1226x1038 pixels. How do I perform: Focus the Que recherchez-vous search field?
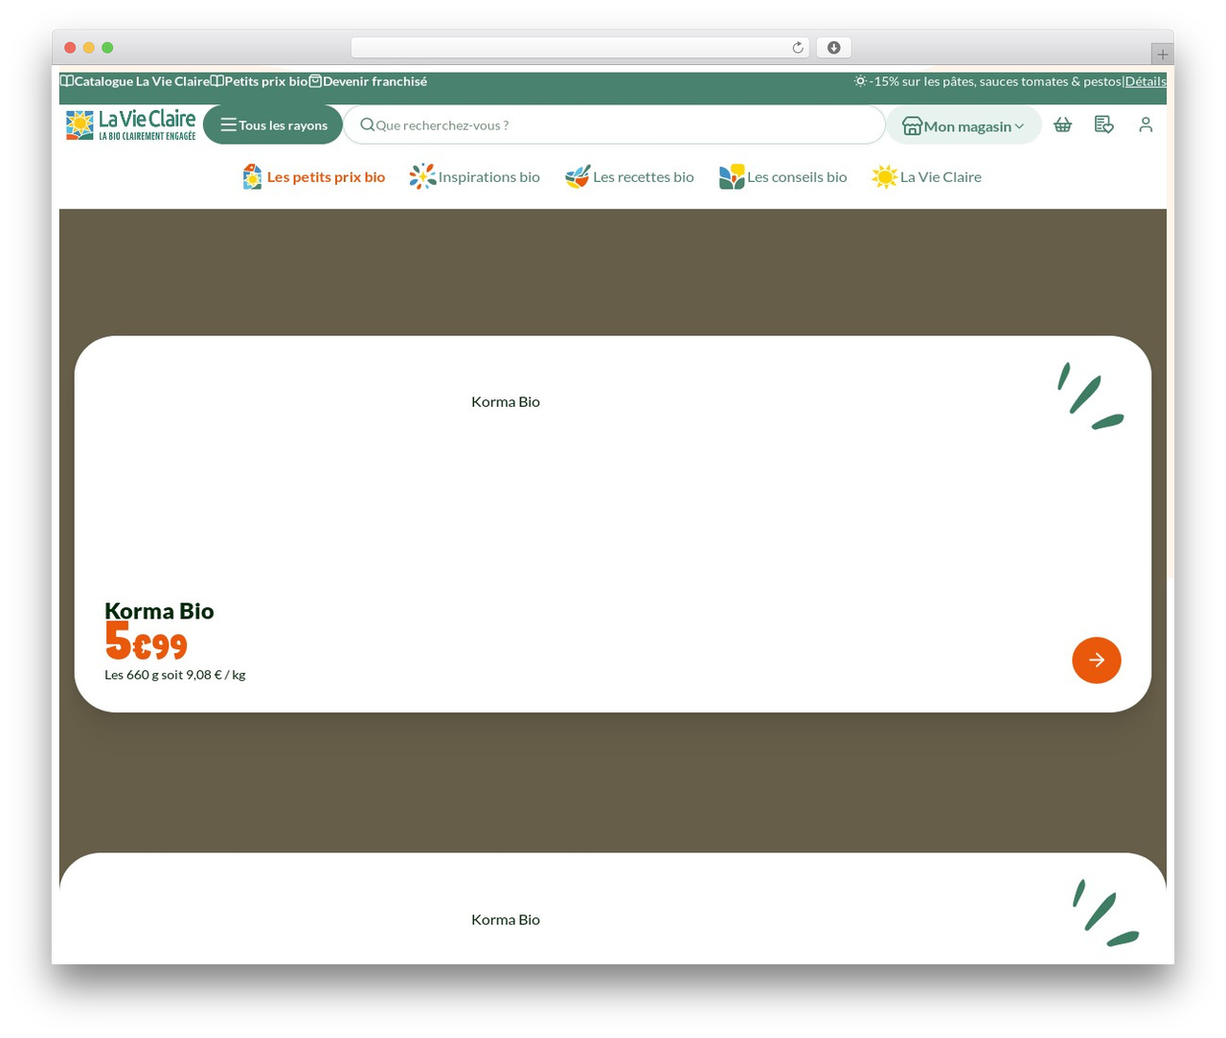coord(614,124)
